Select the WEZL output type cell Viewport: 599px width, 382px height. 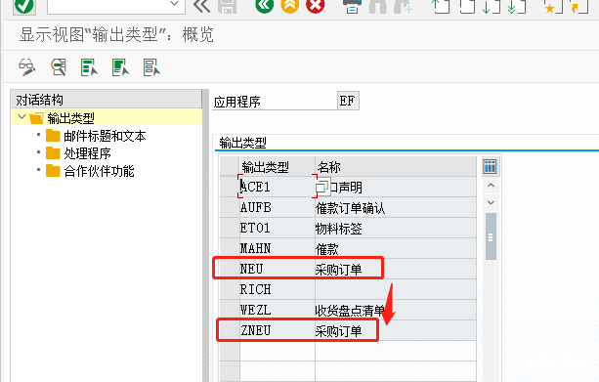point(277,310)
